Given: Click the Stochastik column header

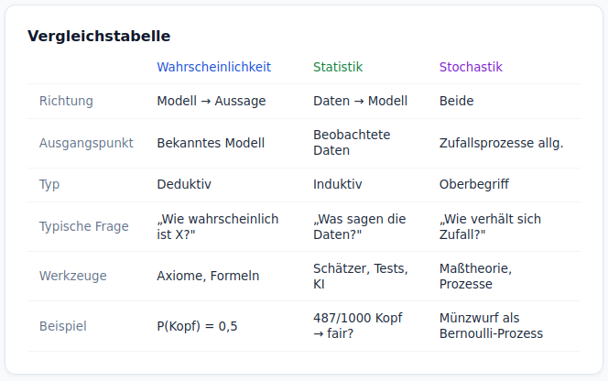Looking at the screenshot, I should click(x=471, y=67).
